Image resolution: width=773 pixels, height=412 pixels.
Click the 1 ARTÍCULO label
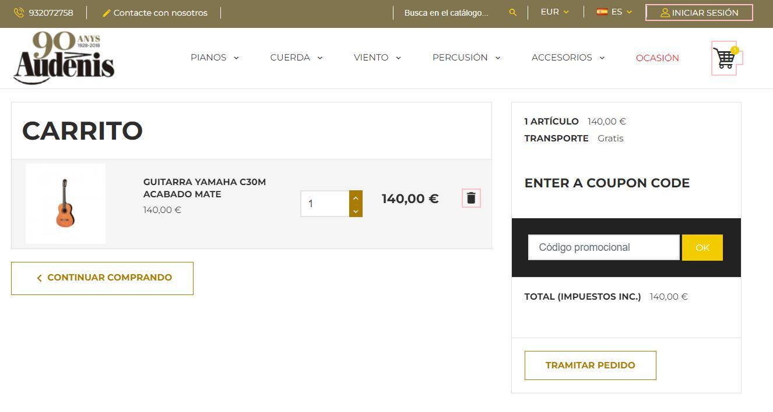click(551, 121)
